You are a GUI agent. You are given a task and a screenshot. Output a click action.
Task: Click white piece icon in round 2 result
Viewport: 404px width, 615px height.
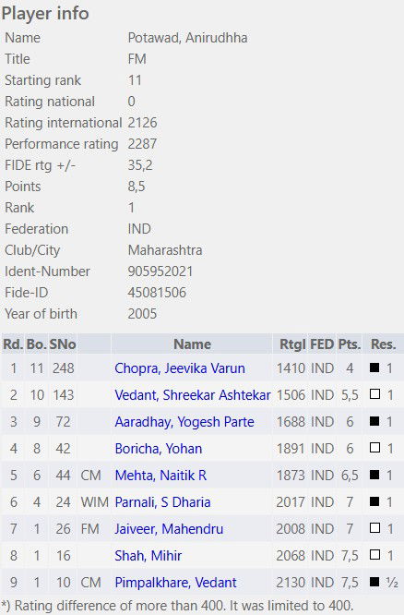(374, 394)
